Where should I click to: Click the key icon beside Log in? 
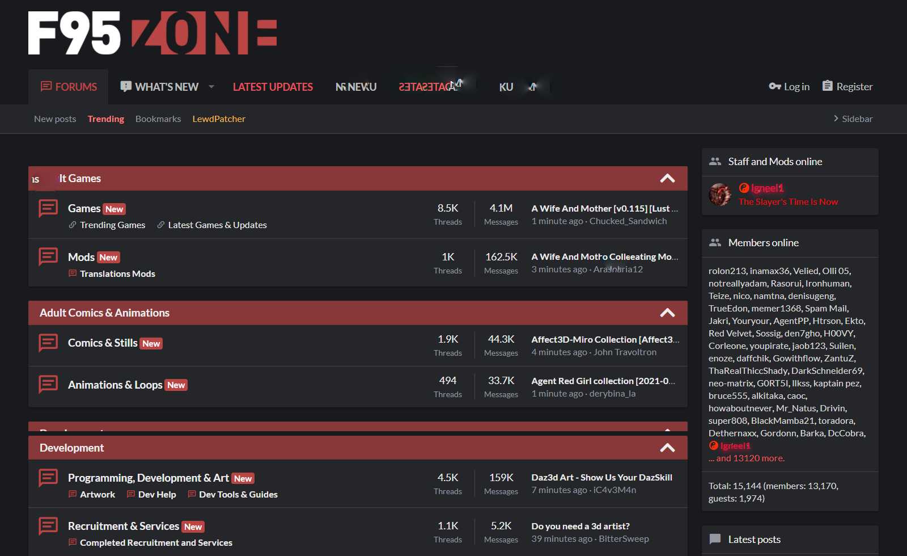tap(775, 86)
